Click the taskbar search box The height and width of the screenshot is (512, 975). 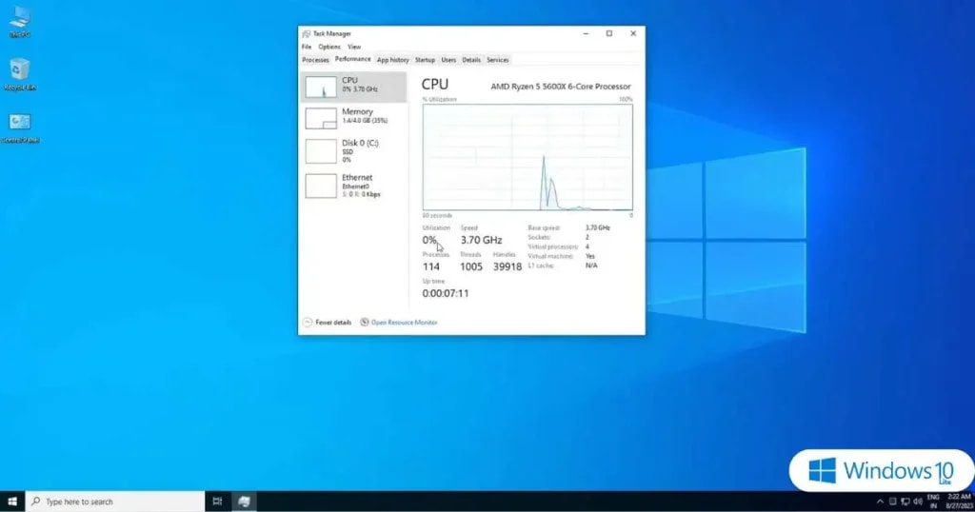pos(114,501)
